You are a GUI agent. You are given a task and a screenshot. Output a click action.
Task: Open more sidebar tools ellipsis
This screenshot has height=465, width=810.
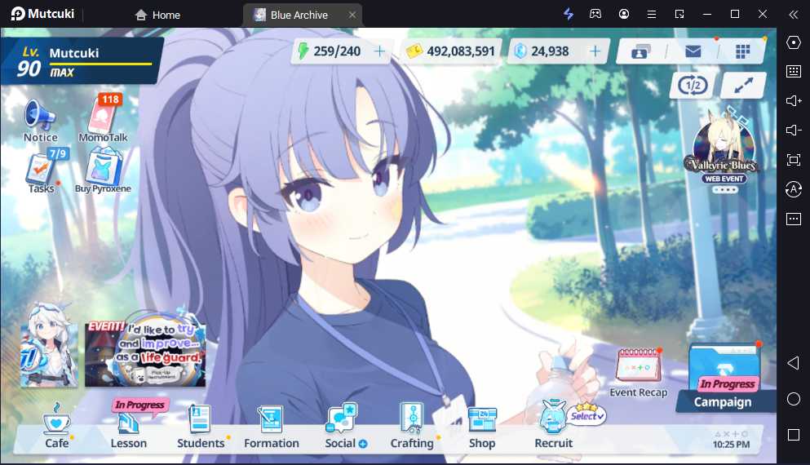coord(794,219)
